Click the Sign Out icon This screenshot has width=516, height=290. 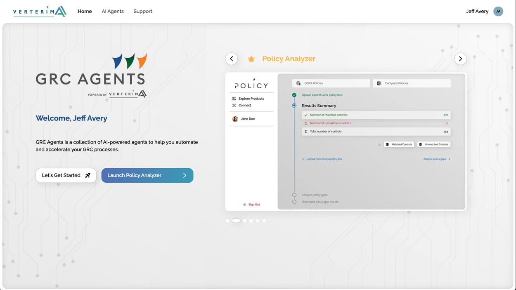244,204
